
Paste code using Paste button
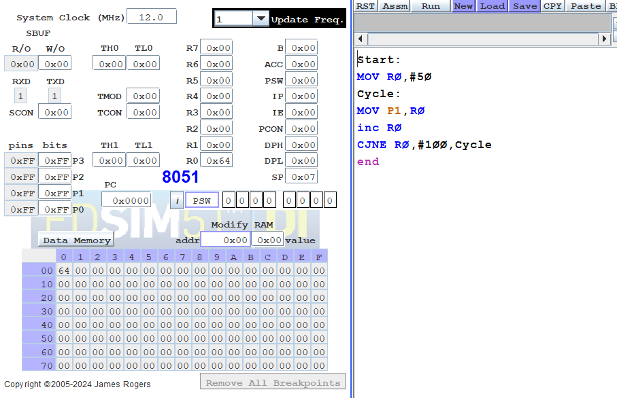click(x=586, y=6)
